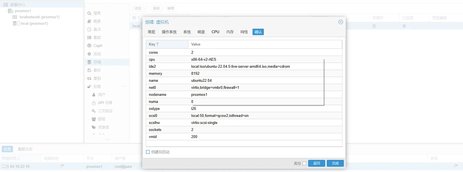
Task: Sort by the Key column header
Action: tap(167, 44)
